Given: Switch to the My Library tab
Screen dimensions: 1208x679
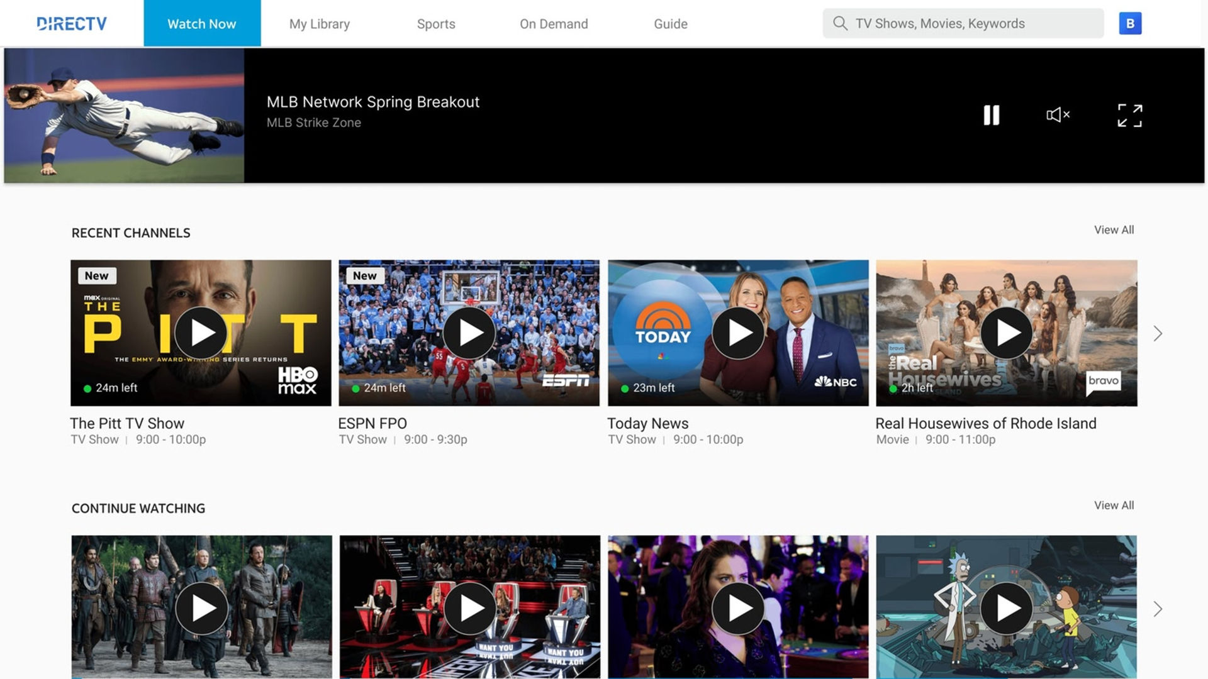Looking at the screenshot, I should (x=320, y=24).
